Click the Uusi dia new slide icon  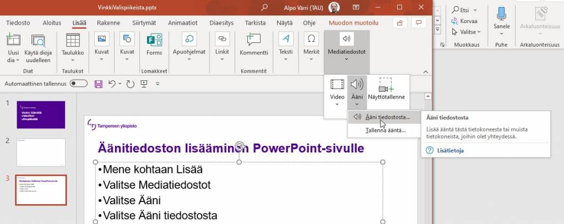coord(13,40)
